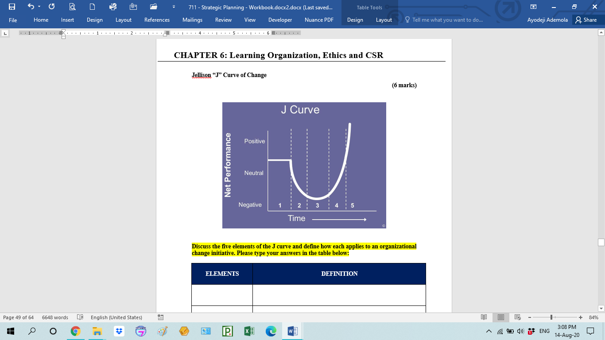605x340 pixels.
Task: Open Print Preview from Quick Access Toolbar
Action: point(73,7)
